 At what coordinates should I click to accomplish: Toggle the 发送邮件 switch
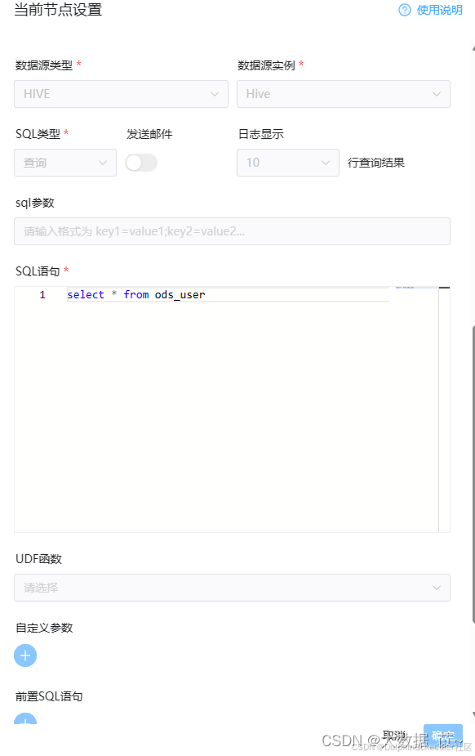pyautogui.click(x=141, y=163)
